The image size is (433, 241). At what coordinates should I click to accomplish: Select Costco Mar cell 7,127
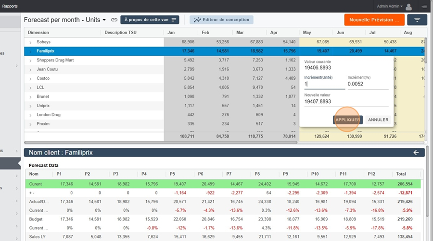[258, 78]
